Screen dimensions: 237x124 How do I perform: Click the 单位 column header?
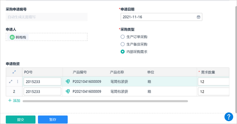tap(151, 72)
